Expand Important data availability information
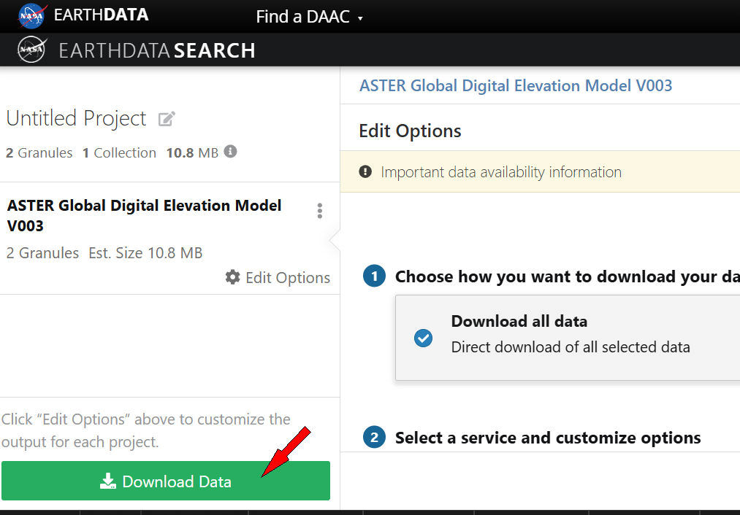The width and height of the screenshot is (740, 515). tap(501, 172)
